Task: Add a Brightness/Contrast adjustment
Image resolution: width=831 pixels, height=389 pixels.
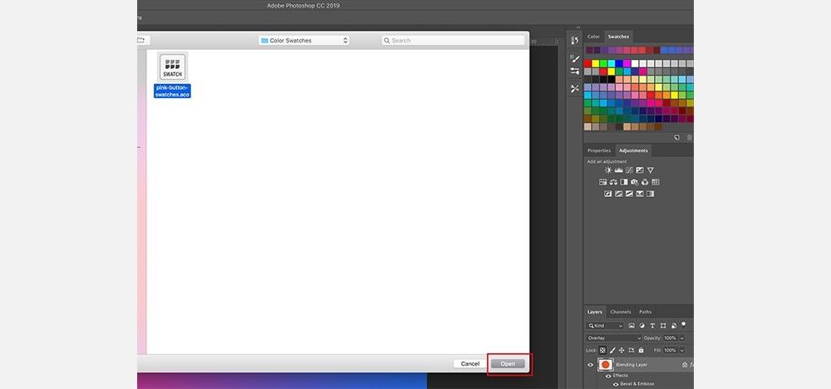Action: coord(608,170)
